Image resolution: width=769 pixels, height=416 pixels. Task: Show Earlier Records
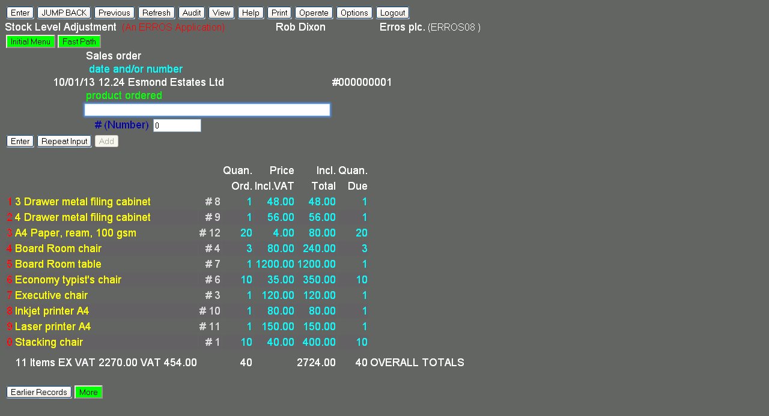coord(39,392)
